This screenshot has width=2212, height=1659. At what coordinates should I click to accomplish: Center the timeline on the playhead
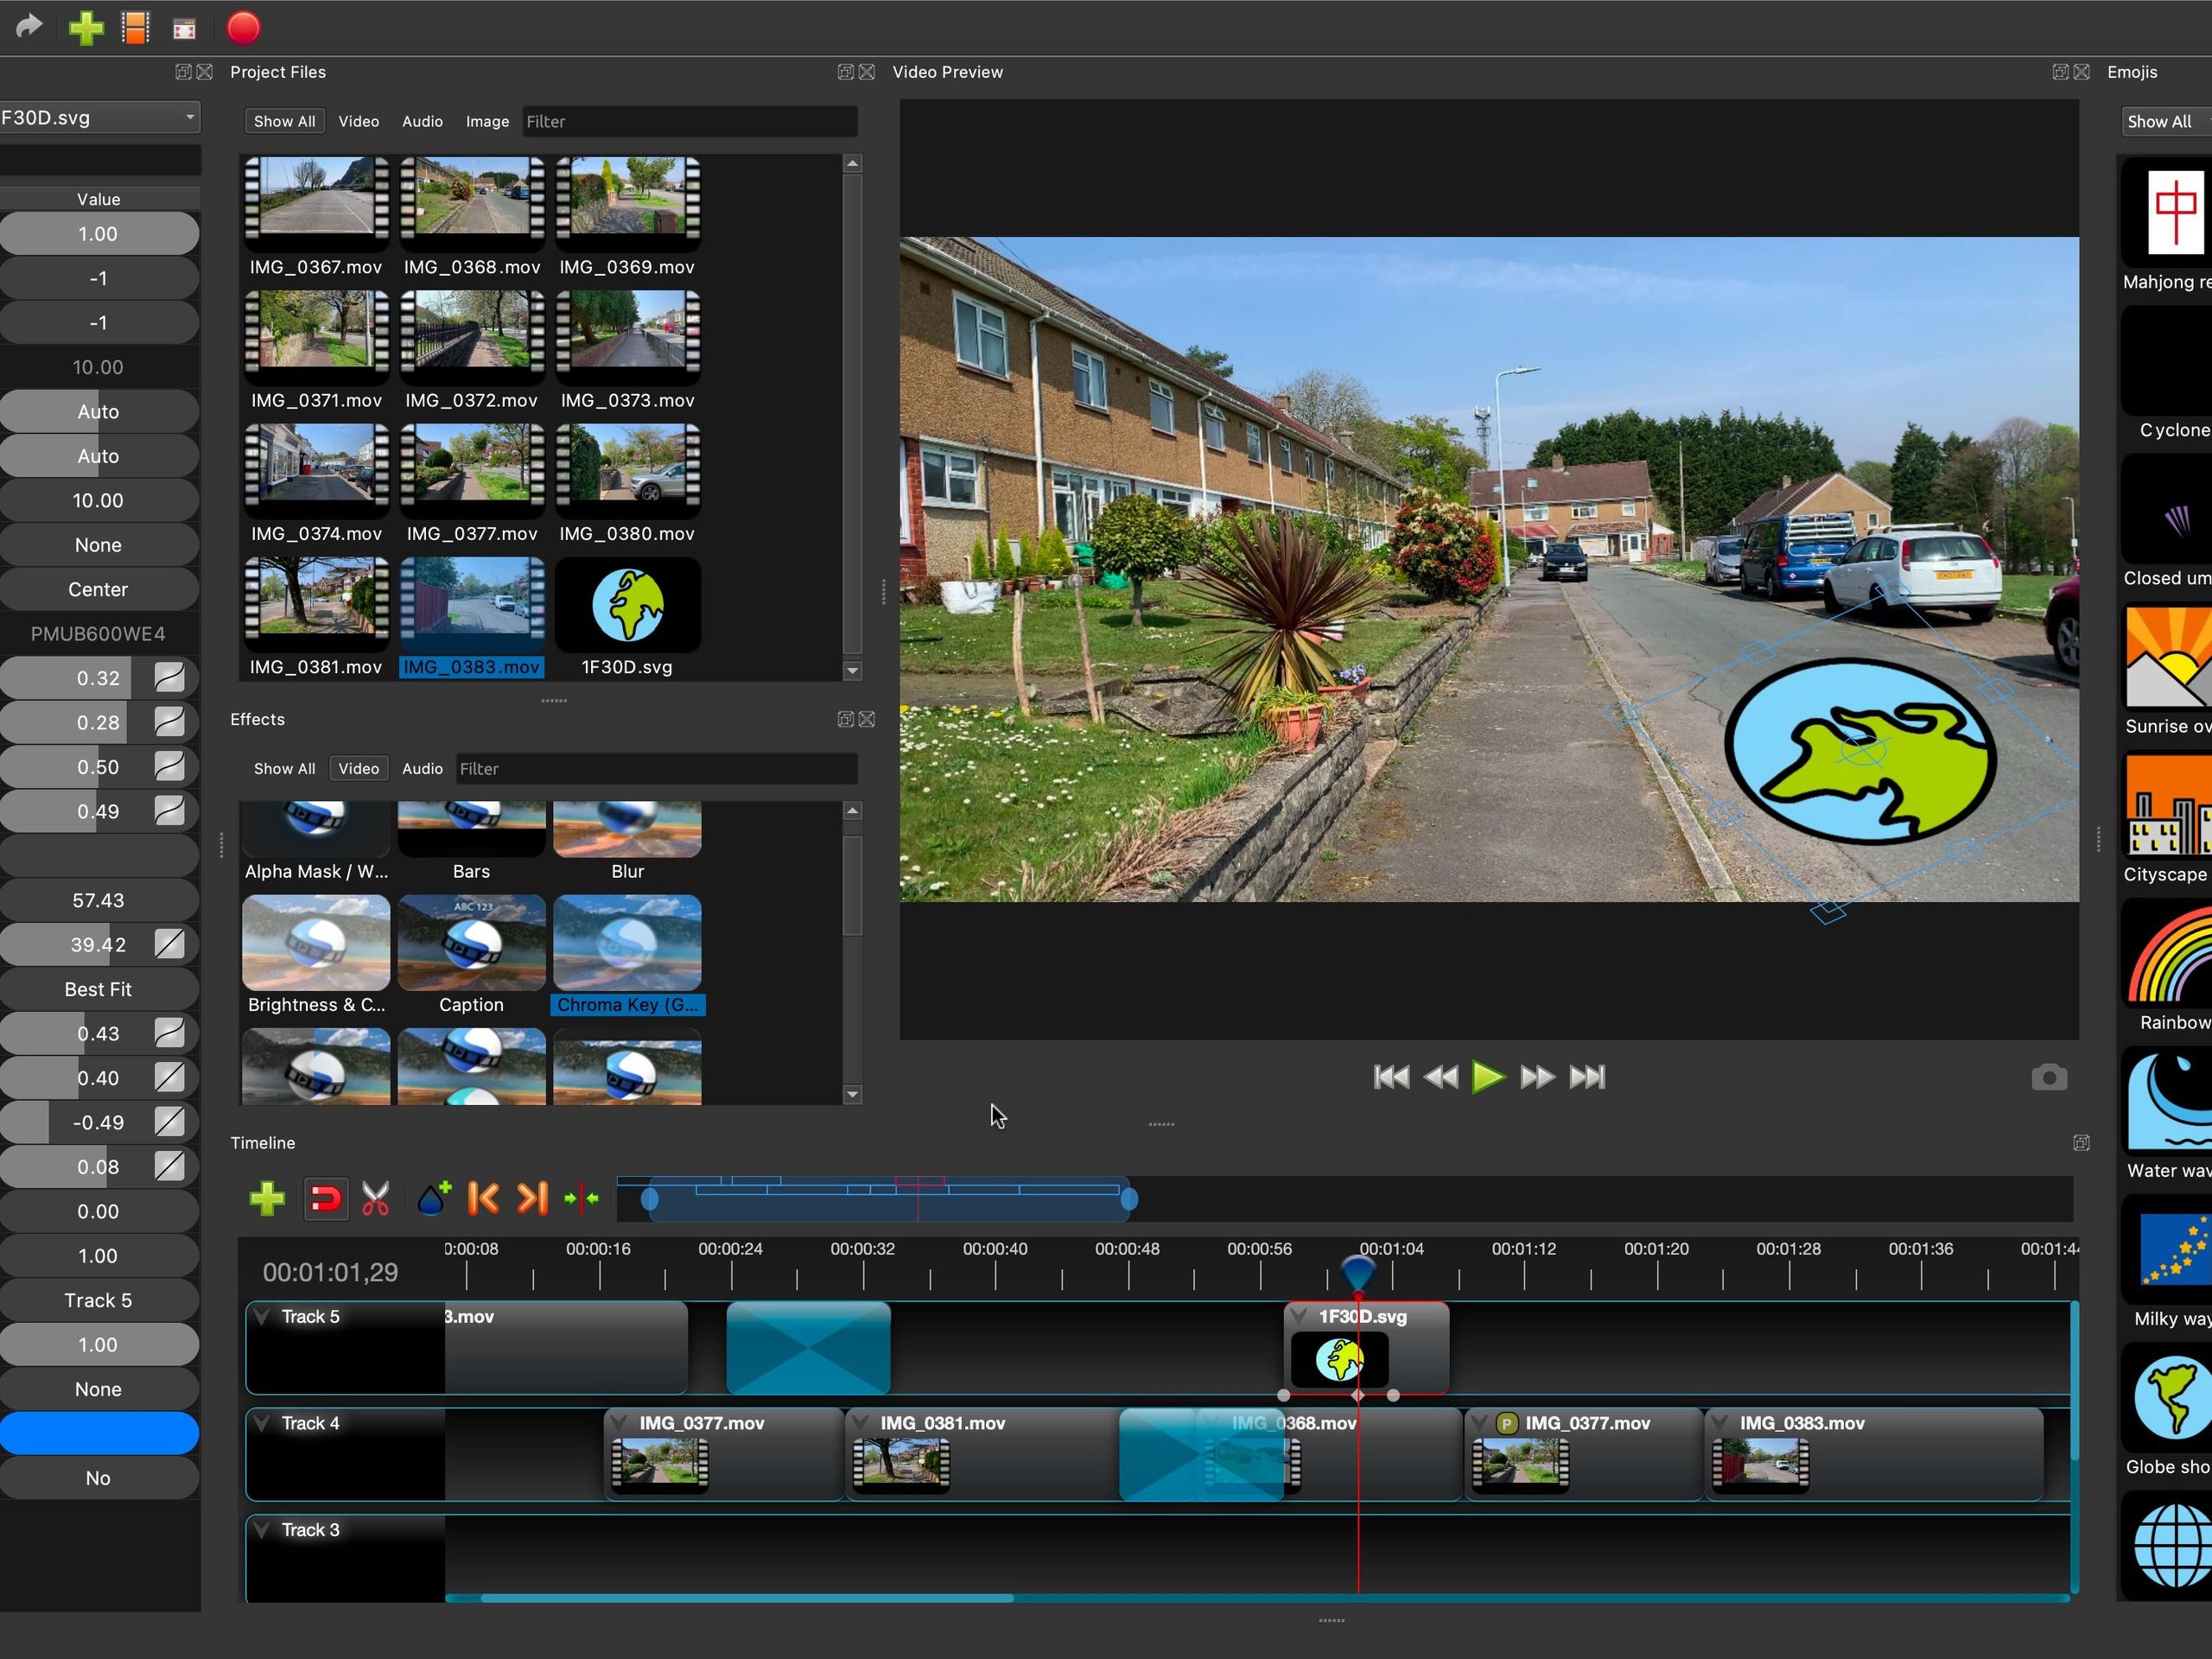pos(581,1198)
